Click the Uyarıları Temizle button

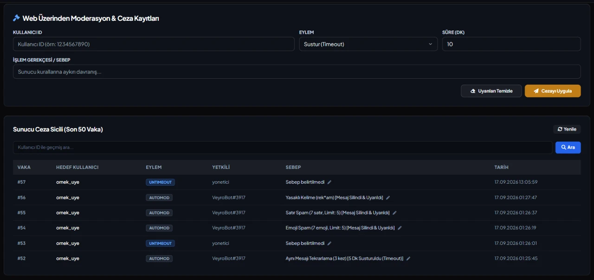pyautogui.click(x=491, y=91)
